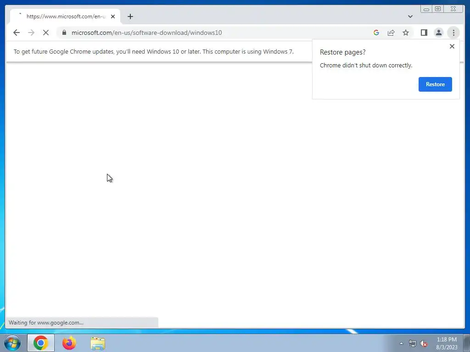Open the side panel
This screenshot has width=470, height=352.
(424, 33)
